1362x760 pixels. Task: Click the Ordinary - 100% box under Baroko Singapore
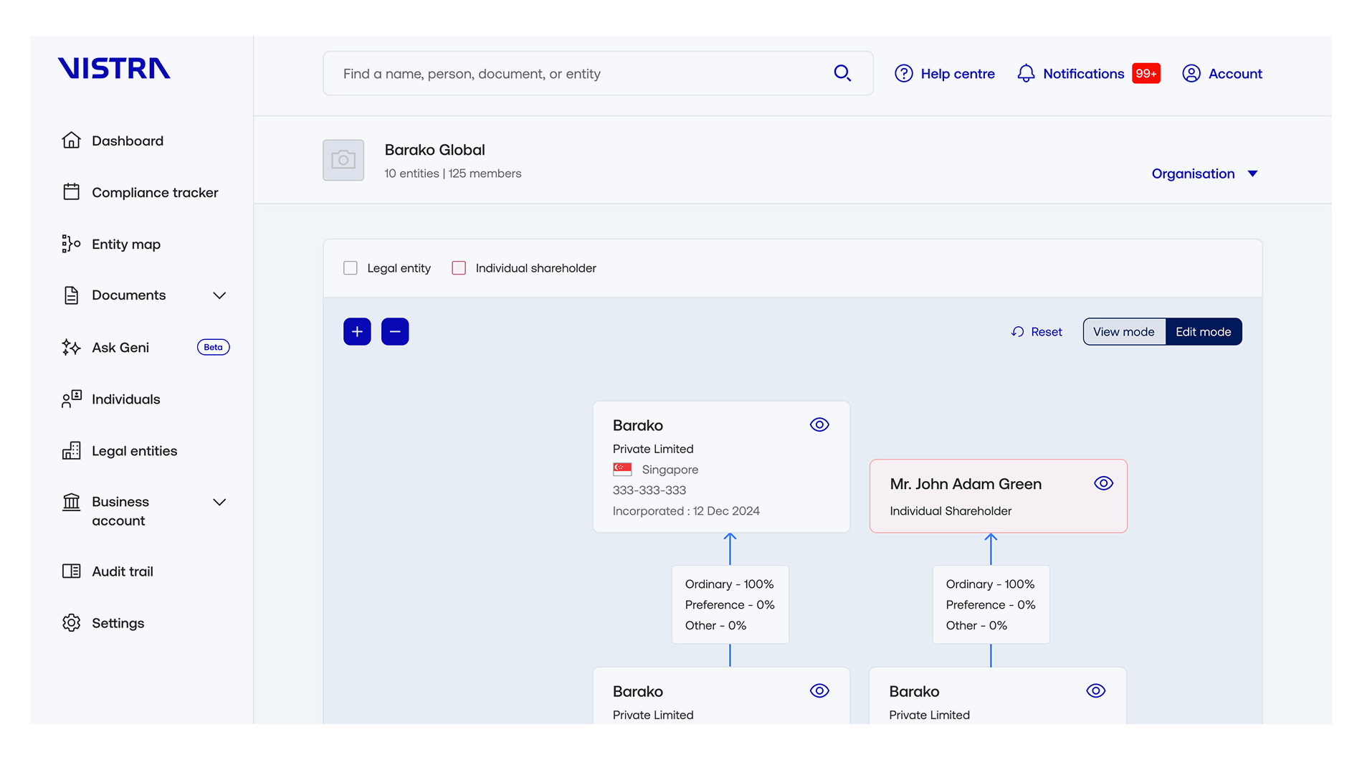coord(730,604)
